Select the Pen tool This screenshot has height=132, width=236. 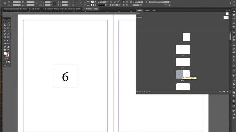pos(5,34)
